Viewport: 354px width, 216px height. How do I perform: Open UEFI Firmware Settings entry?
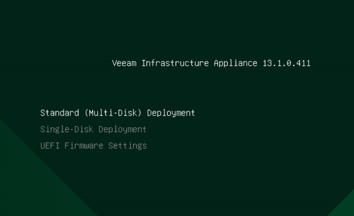(x=94, y=146)
